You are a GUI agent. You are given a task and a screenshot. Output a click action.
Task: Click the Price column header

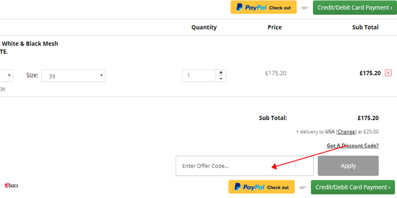275,27
